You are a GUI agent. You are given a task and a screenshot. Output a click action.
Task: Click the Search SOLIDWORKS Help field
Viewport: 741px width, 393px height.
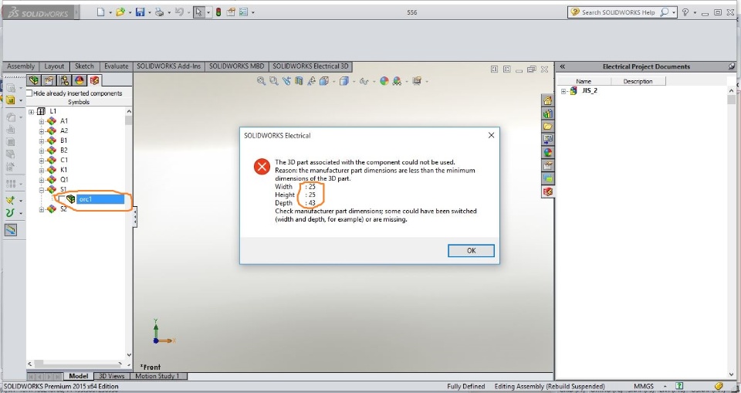coord(619,12)
